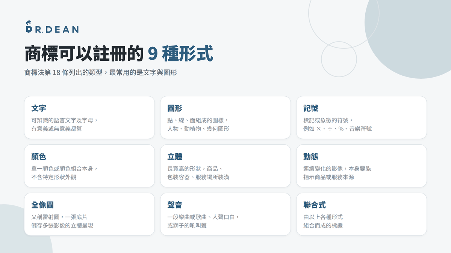Select the 圖形 card heading
The width and height of the screenshot is (451, 253).
175,108
